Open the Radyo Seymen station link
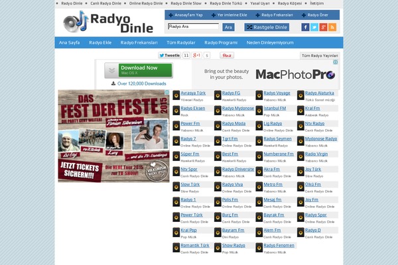 (278, 138)
